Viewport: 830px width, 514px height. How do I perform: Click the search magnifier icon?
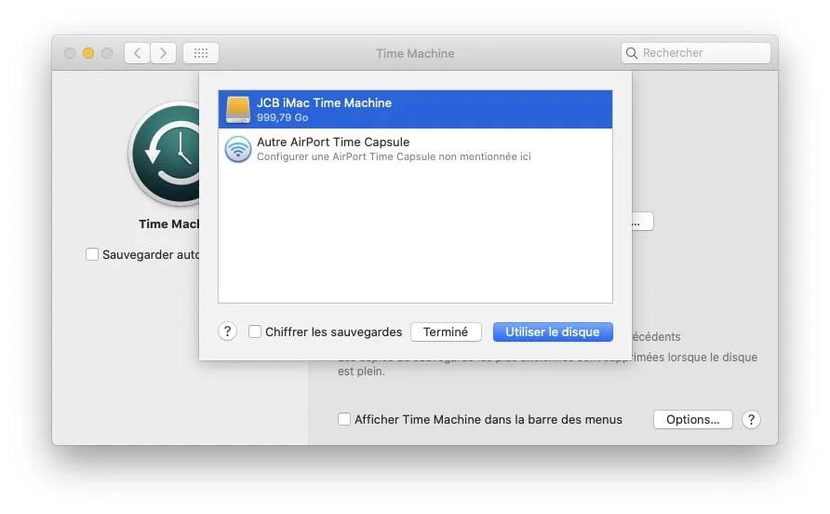click(x=632, y=53)
